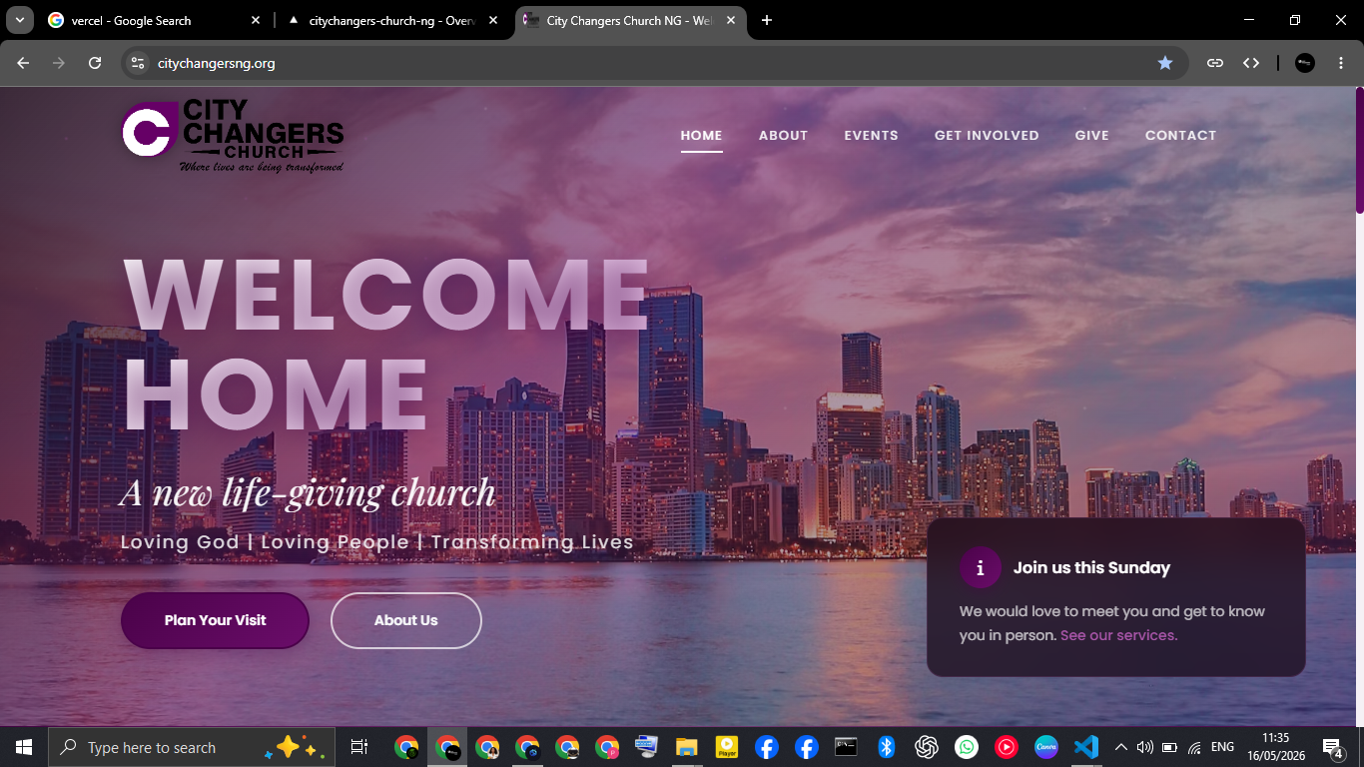The width and height of the screenshot is (1364, 767).
Task: Click the Loving God Loving People text
Action: (377, 542)
